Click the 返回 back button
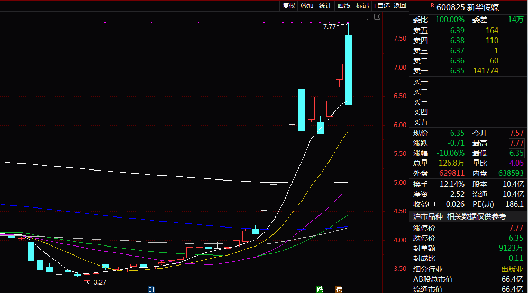 pyautogui.click(x=400, y=6)
